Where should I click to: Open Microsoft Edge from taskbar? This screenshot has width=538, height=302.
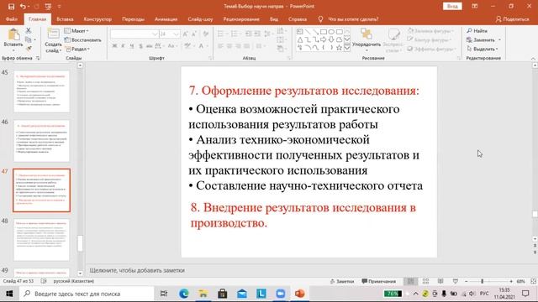tap(183, 294)
